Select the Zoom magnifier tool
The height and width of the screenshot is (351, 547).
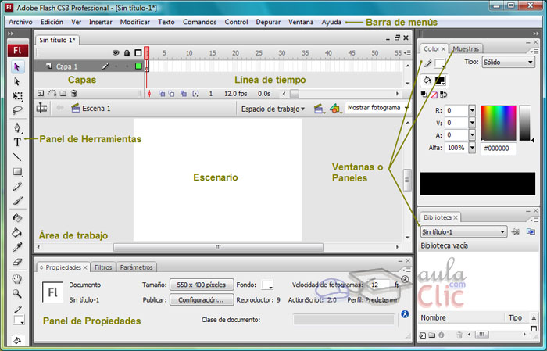[17, 293]
